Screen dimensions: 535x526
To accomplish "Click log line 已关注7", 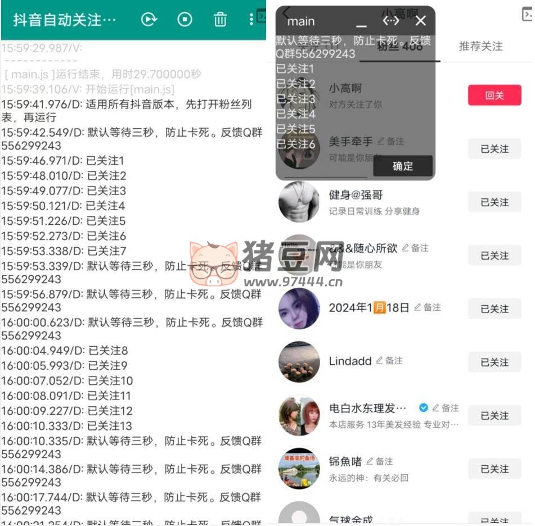I will (x=64, y=251).
